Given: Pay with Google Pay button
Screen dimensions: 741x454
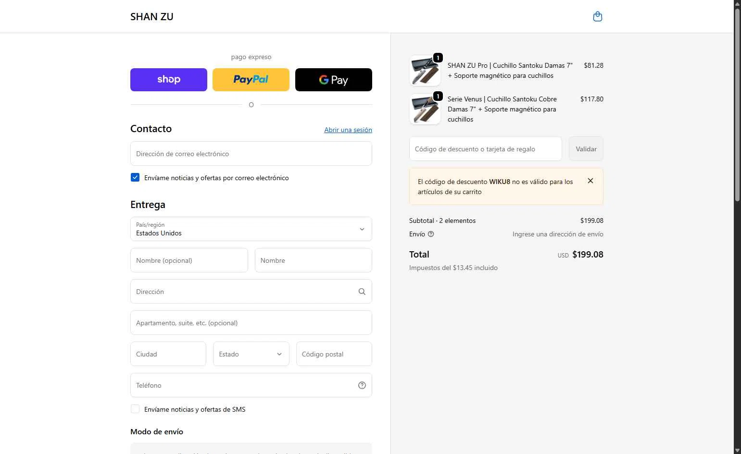Looking at the screenshot, I should point(334,80).
